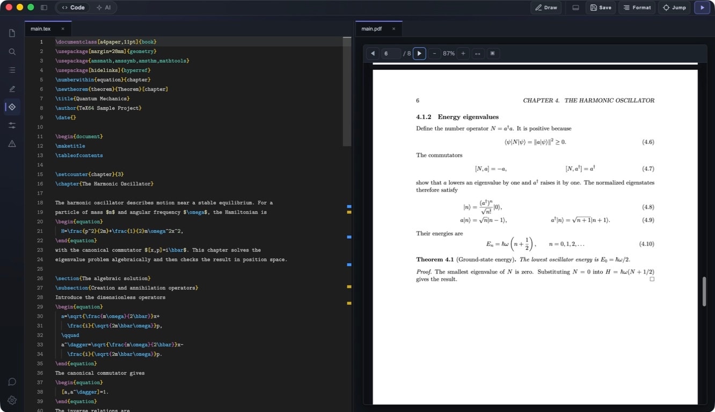The height and width of the screenshot is (412, 715).
Task: Click the \numberwithin{equation}{chapter} line
Action: (x=103, y=80)
